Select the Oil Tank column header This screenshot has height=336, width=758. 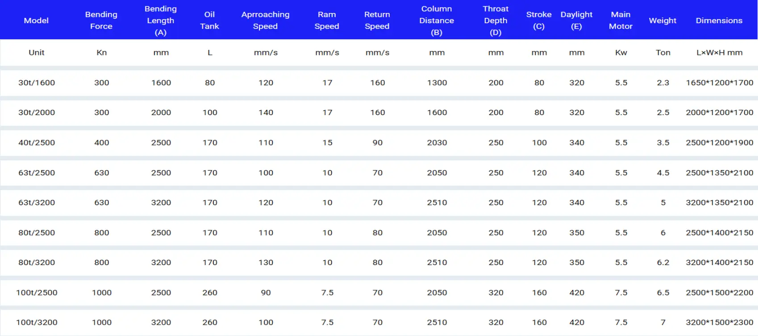209,21
